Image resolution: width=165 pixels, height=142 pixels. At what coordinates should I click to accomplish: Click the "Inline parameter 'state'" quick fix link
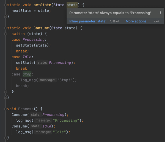click(88, 21)
